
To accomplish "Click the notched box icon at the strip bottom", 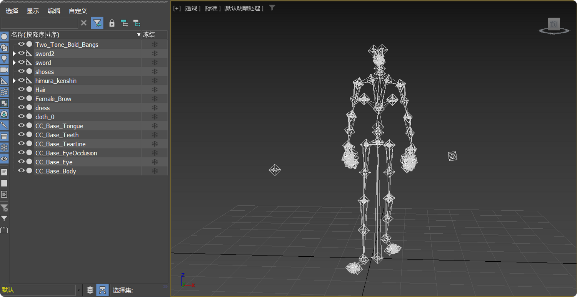I will 4,230.
